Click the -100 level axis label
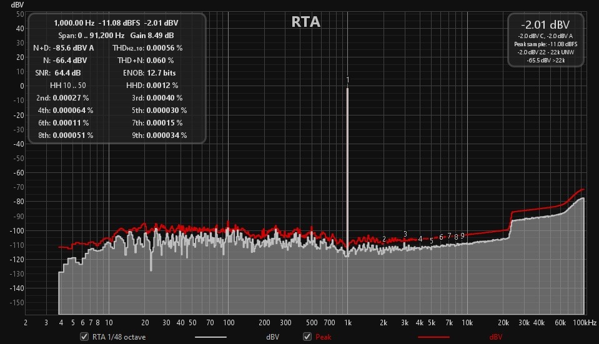The height and width of the screenshot is (344, 599). 17,230
